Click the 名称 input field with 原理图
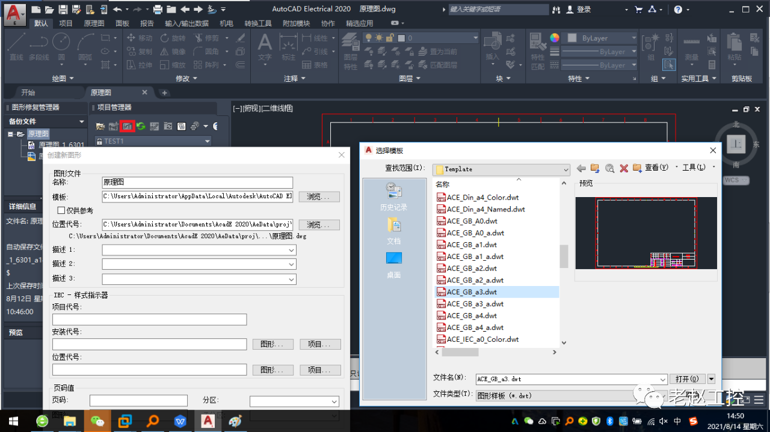The image size is (770, 432). coord(197,183)
